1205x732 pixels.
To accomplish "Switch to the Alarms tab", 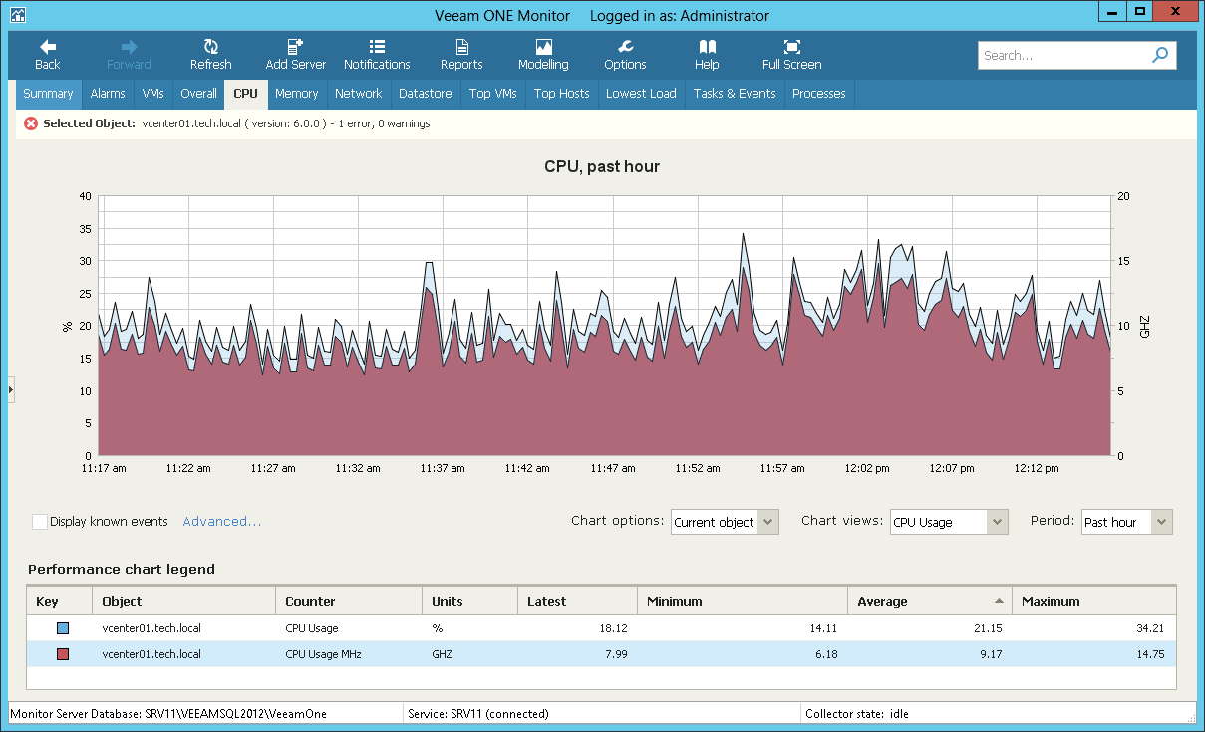I will tap(108, 94).
